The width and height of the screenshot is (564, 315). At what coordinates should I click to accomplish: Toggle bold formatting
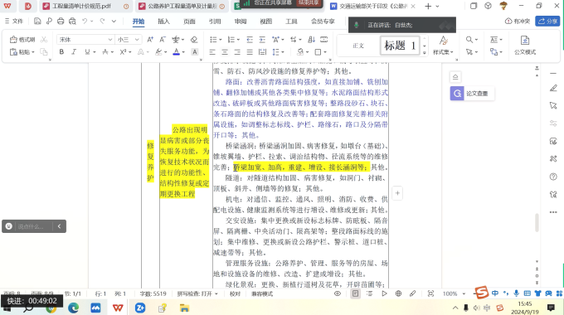(61, 51)
